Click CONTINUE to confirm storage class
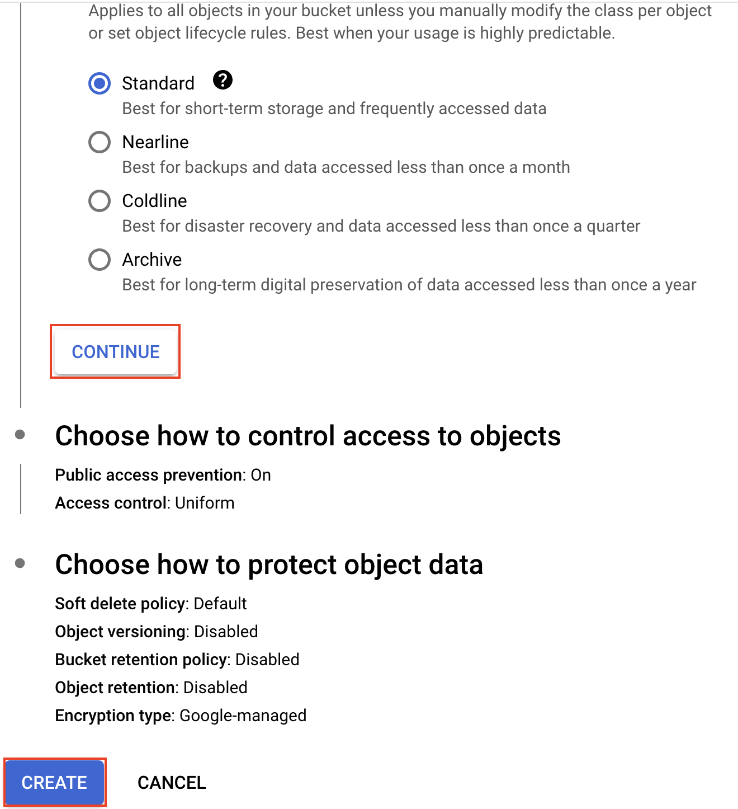Image resolution: width=738 pixels, height=809 pixels. [x=115, y=351]
